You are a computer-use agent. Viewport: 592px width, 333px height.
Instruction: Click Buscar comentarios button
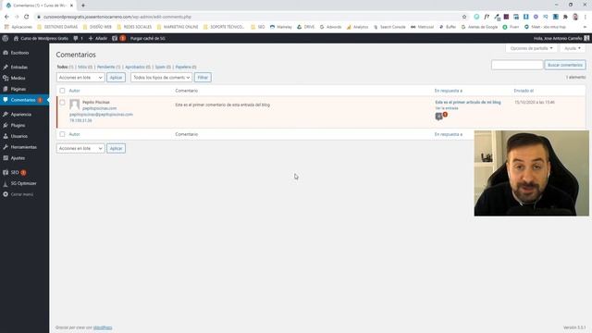tap(565, 65)
